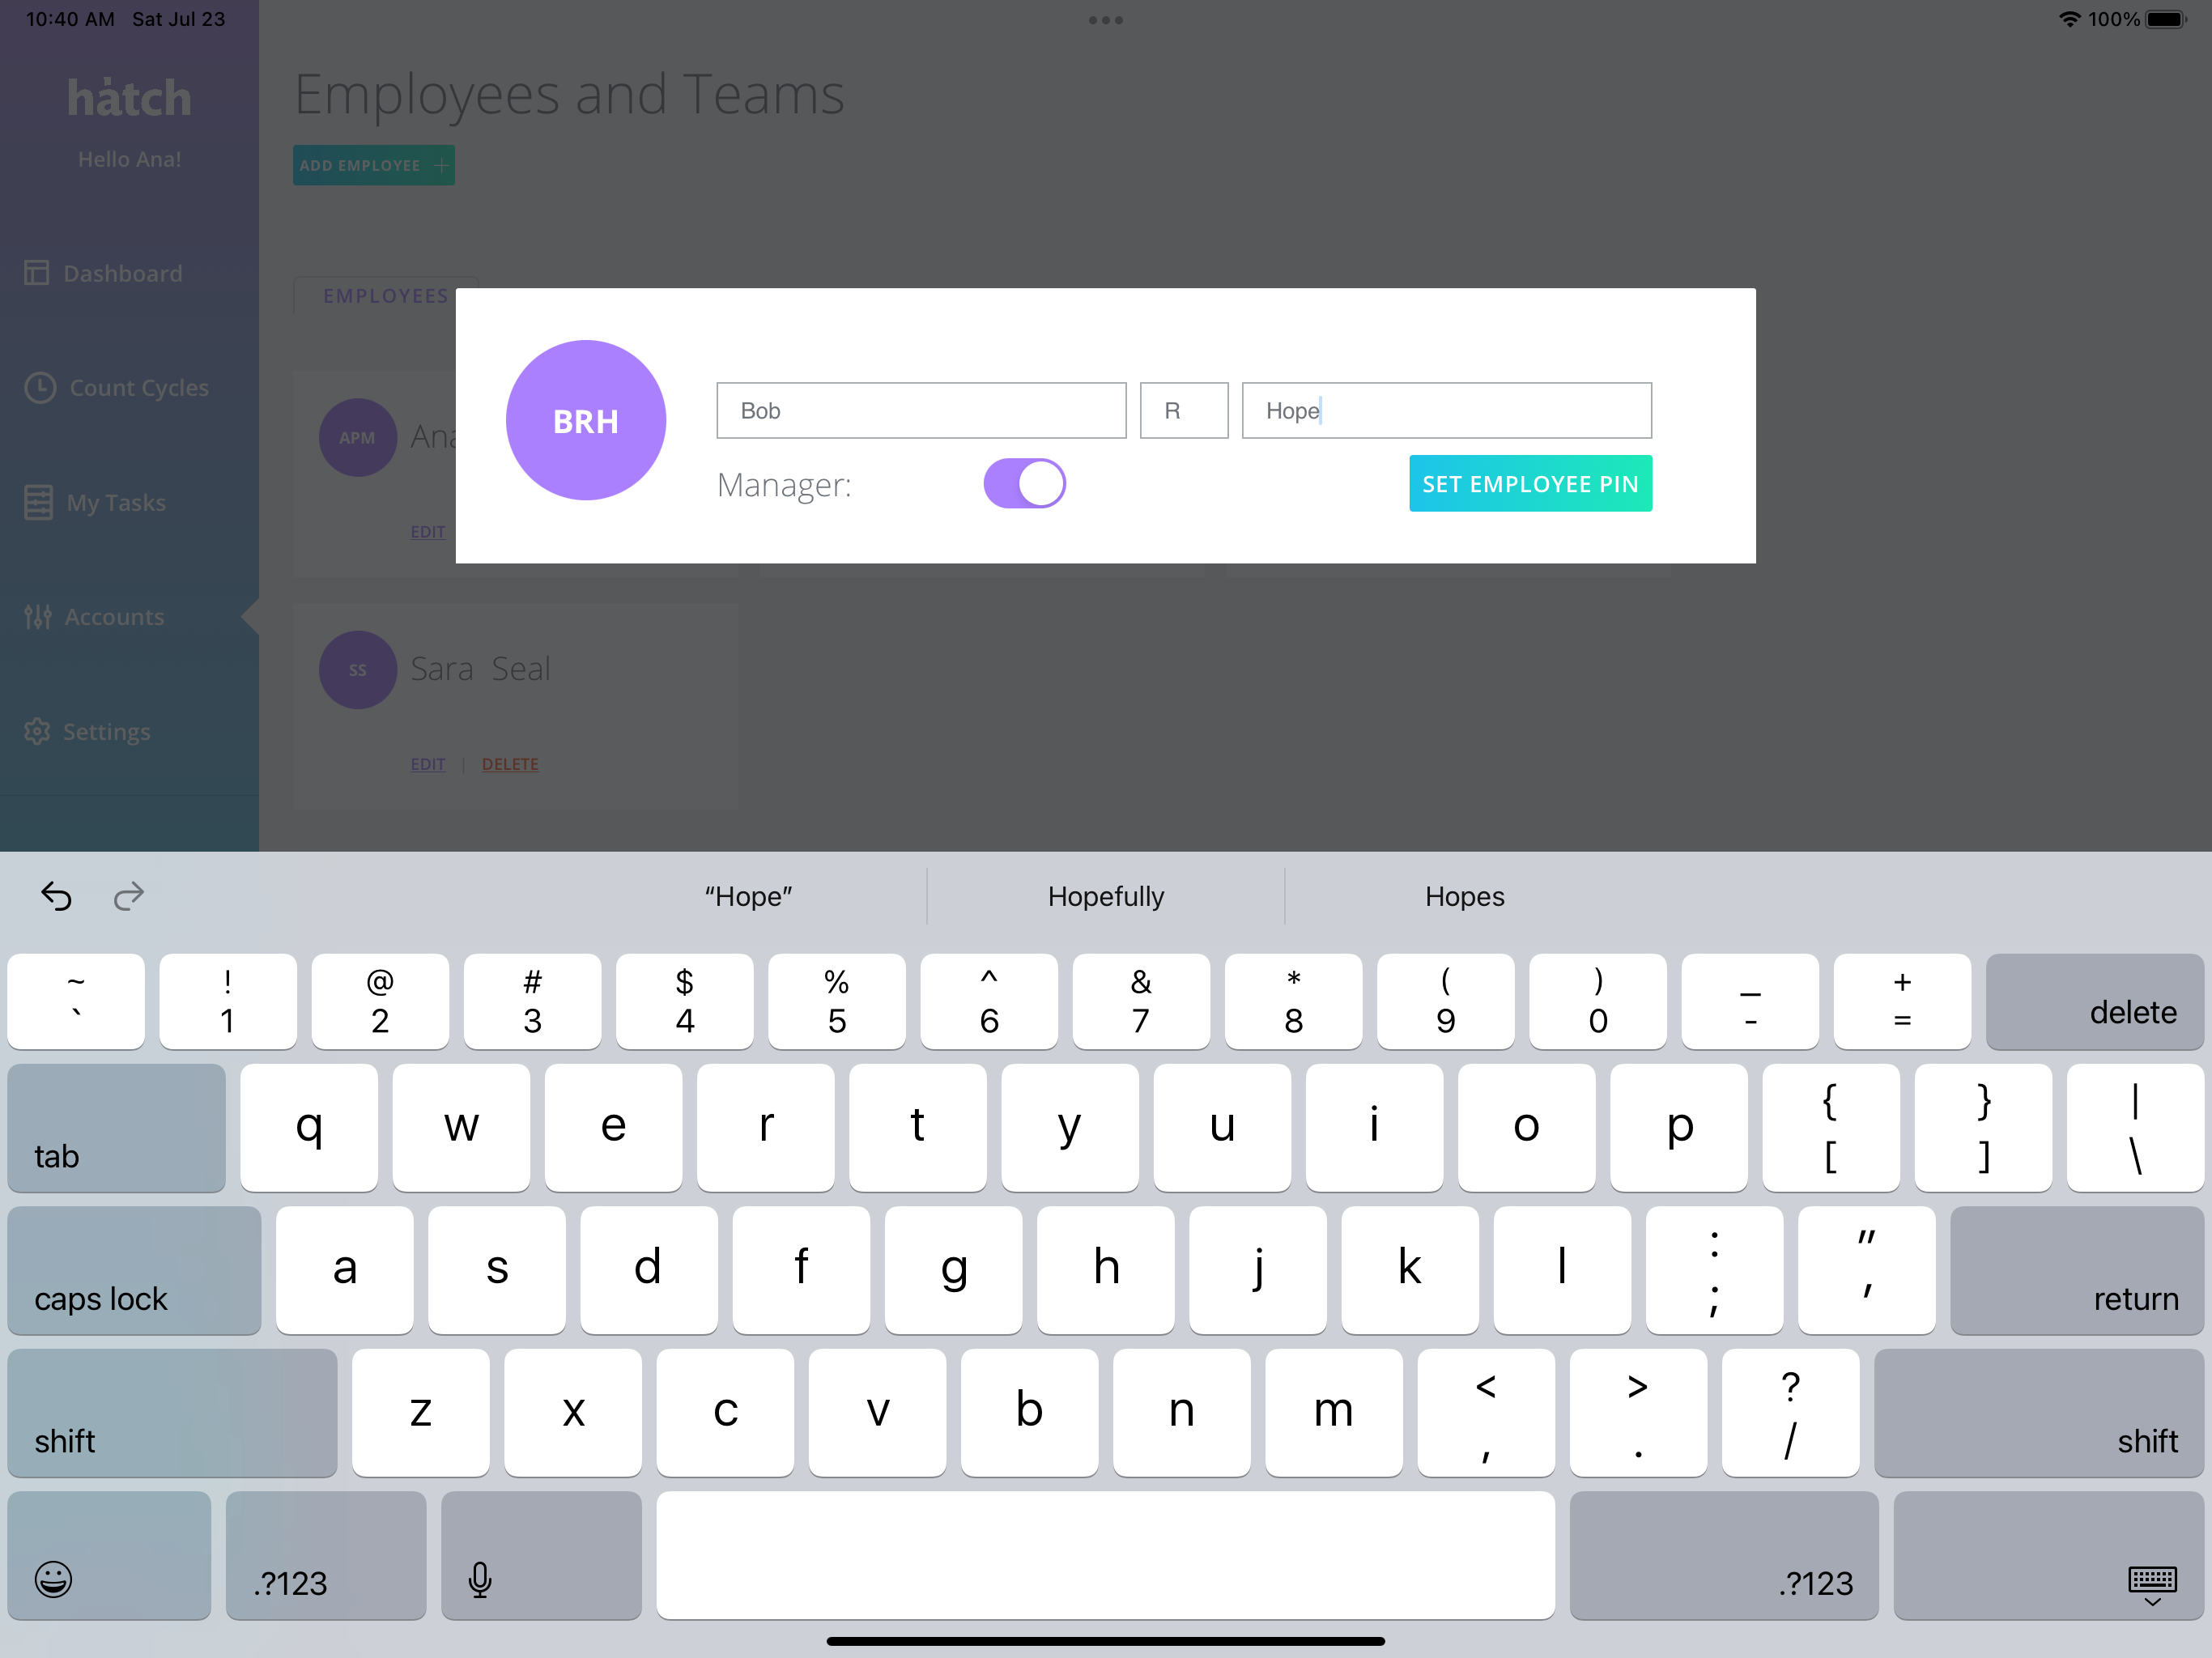Viewport: 2212px width, 1658px height.
Task: Tap the semicolon colon key
Action: pos(1714,1270)
